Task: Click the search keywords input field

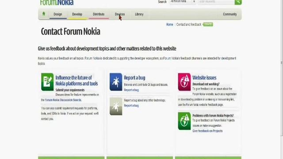Action: (x=216, y=2)
